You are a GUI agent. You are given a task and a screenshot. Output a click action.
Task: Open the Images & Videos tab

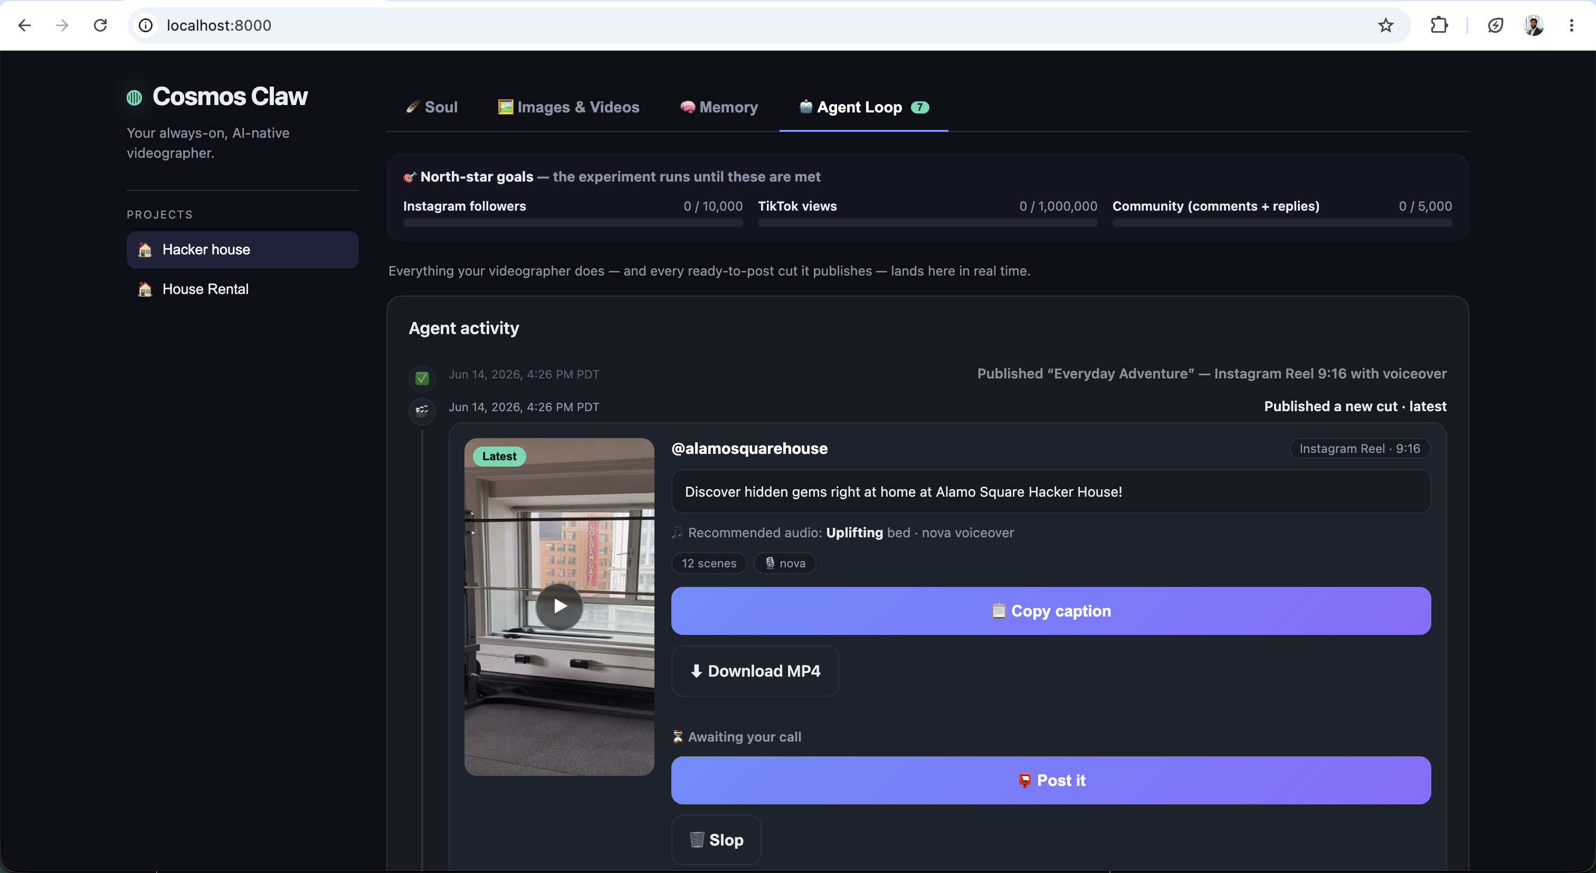(x=569, y=107)
